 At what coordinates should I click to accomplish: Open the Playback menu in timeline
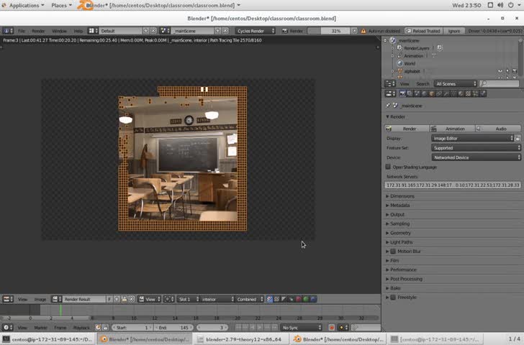81,328
